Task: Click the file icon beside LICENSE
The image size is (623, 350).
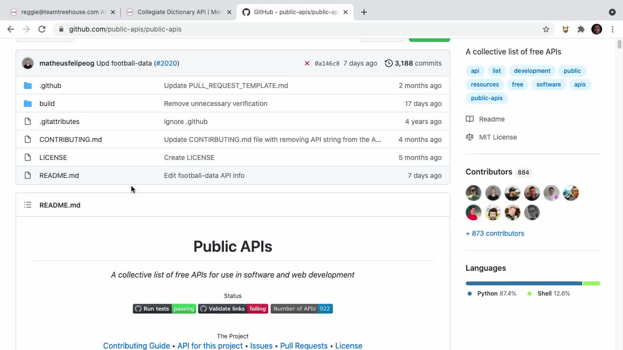Action: [x=28, y=157]
